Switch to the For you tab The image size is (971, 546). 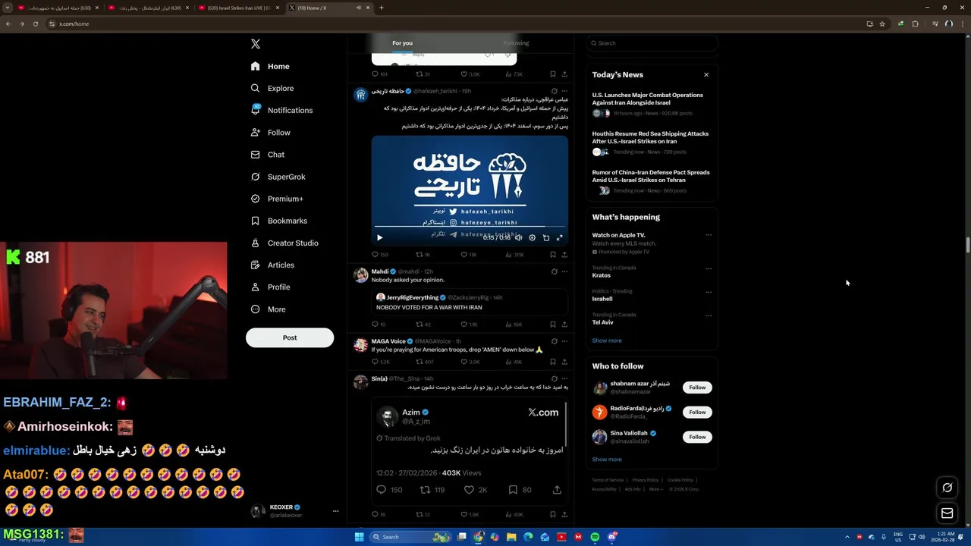pyautogui.click(x=402, y=43)
